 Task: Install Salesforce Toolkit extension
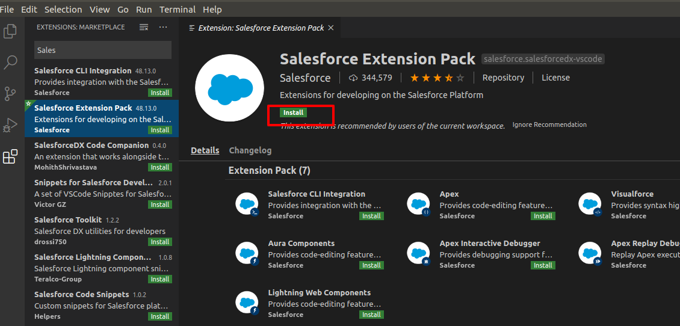(160, 242)
